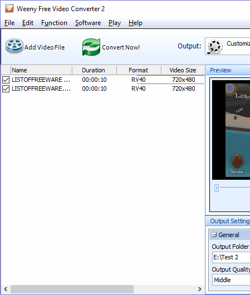Click the second row's 720x480 video size
Image resolution: width=250 pixels, height=295 pixels.
pos(184,88)
